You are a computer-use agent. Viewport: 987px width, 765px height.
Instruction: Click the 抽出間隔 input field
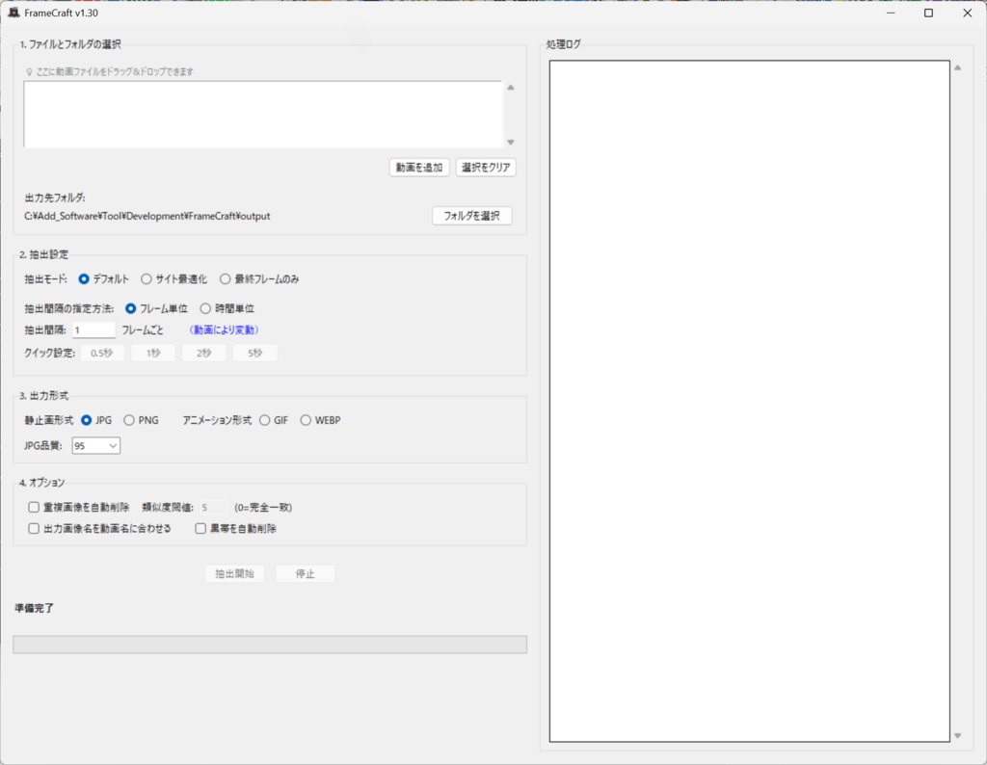tap(93, 330)
